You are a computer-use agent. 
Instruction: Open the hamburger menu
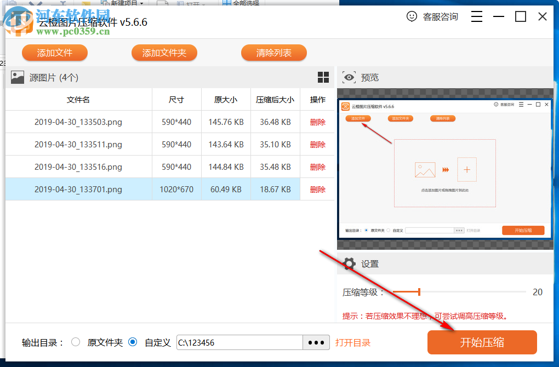[x=476, y=16]
